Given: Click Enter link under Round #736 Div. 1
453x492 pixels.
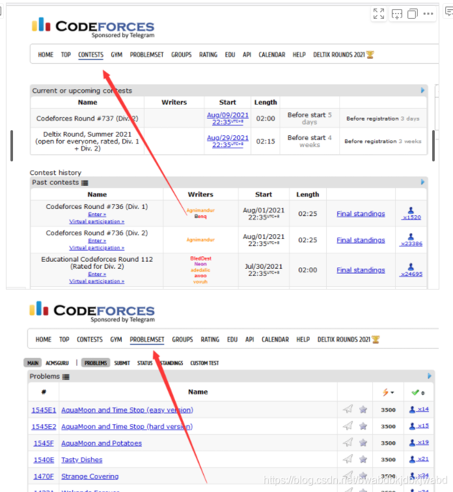Looking at the screenshot, I should click(x=97, y=214).
